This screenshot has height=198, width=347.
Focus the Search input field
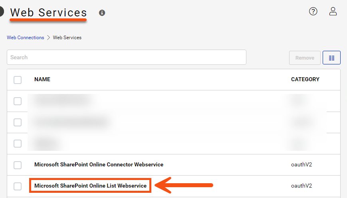[126, 57]
